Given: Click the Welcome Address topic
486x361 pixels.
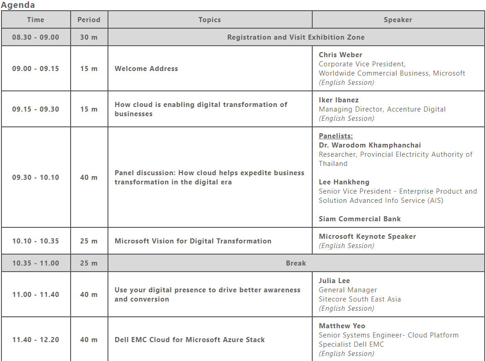Looking at the screenshot, I should pos(146,68).
